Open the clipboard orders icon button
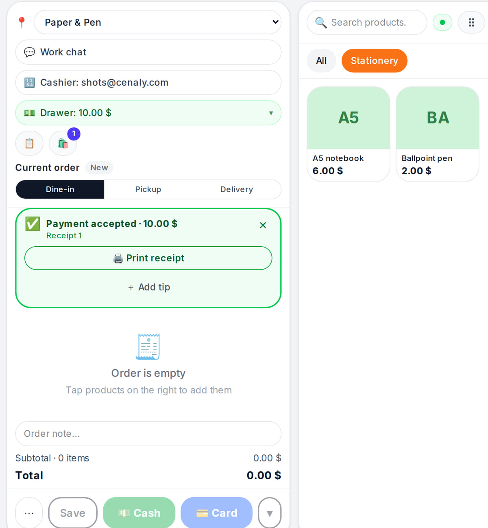The image size is (488, 528). coord(29,143)
